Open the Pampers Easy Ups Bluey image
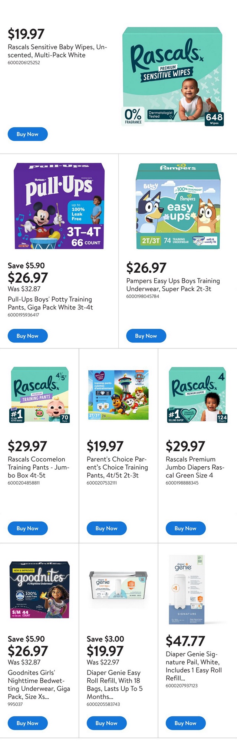Viewport: 237px width, 742px height. 178,206
